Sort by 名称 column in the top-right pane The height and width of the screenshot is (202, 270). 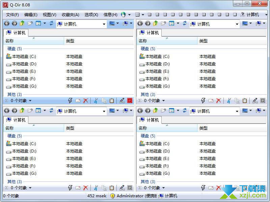[167, 41]
